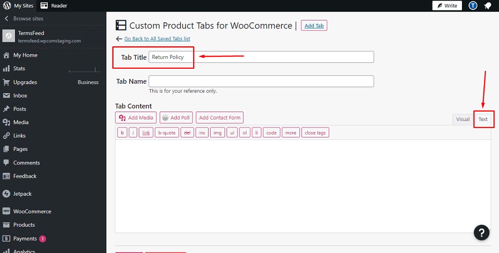
Task: Open the notifications bell icon
Action: (488, 5)
